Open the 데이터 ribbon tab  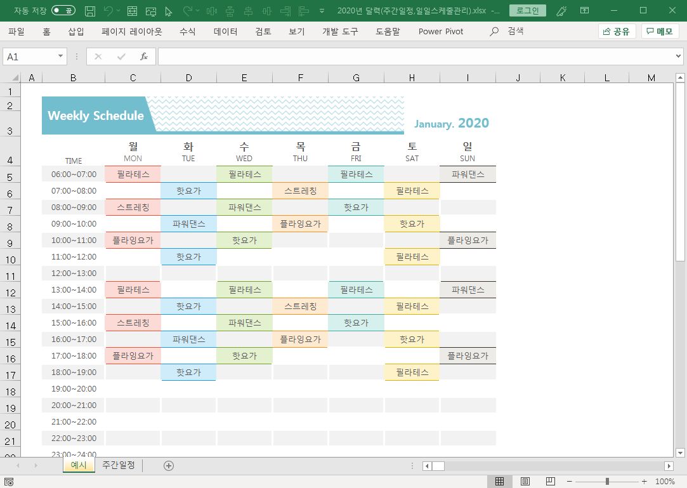click(x=225, y=31)
